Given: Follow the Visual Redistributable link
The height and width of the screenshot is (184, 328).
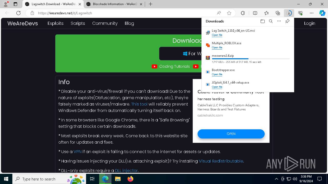Looking at the screenshot, I should click(221, 161).
